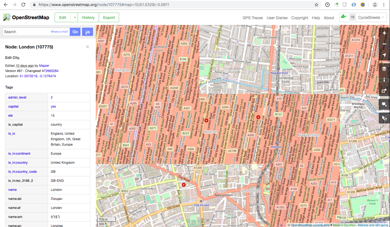Open the map Layers panel
This screenshot has width=390, height=227.
click(x=384, y=69)
